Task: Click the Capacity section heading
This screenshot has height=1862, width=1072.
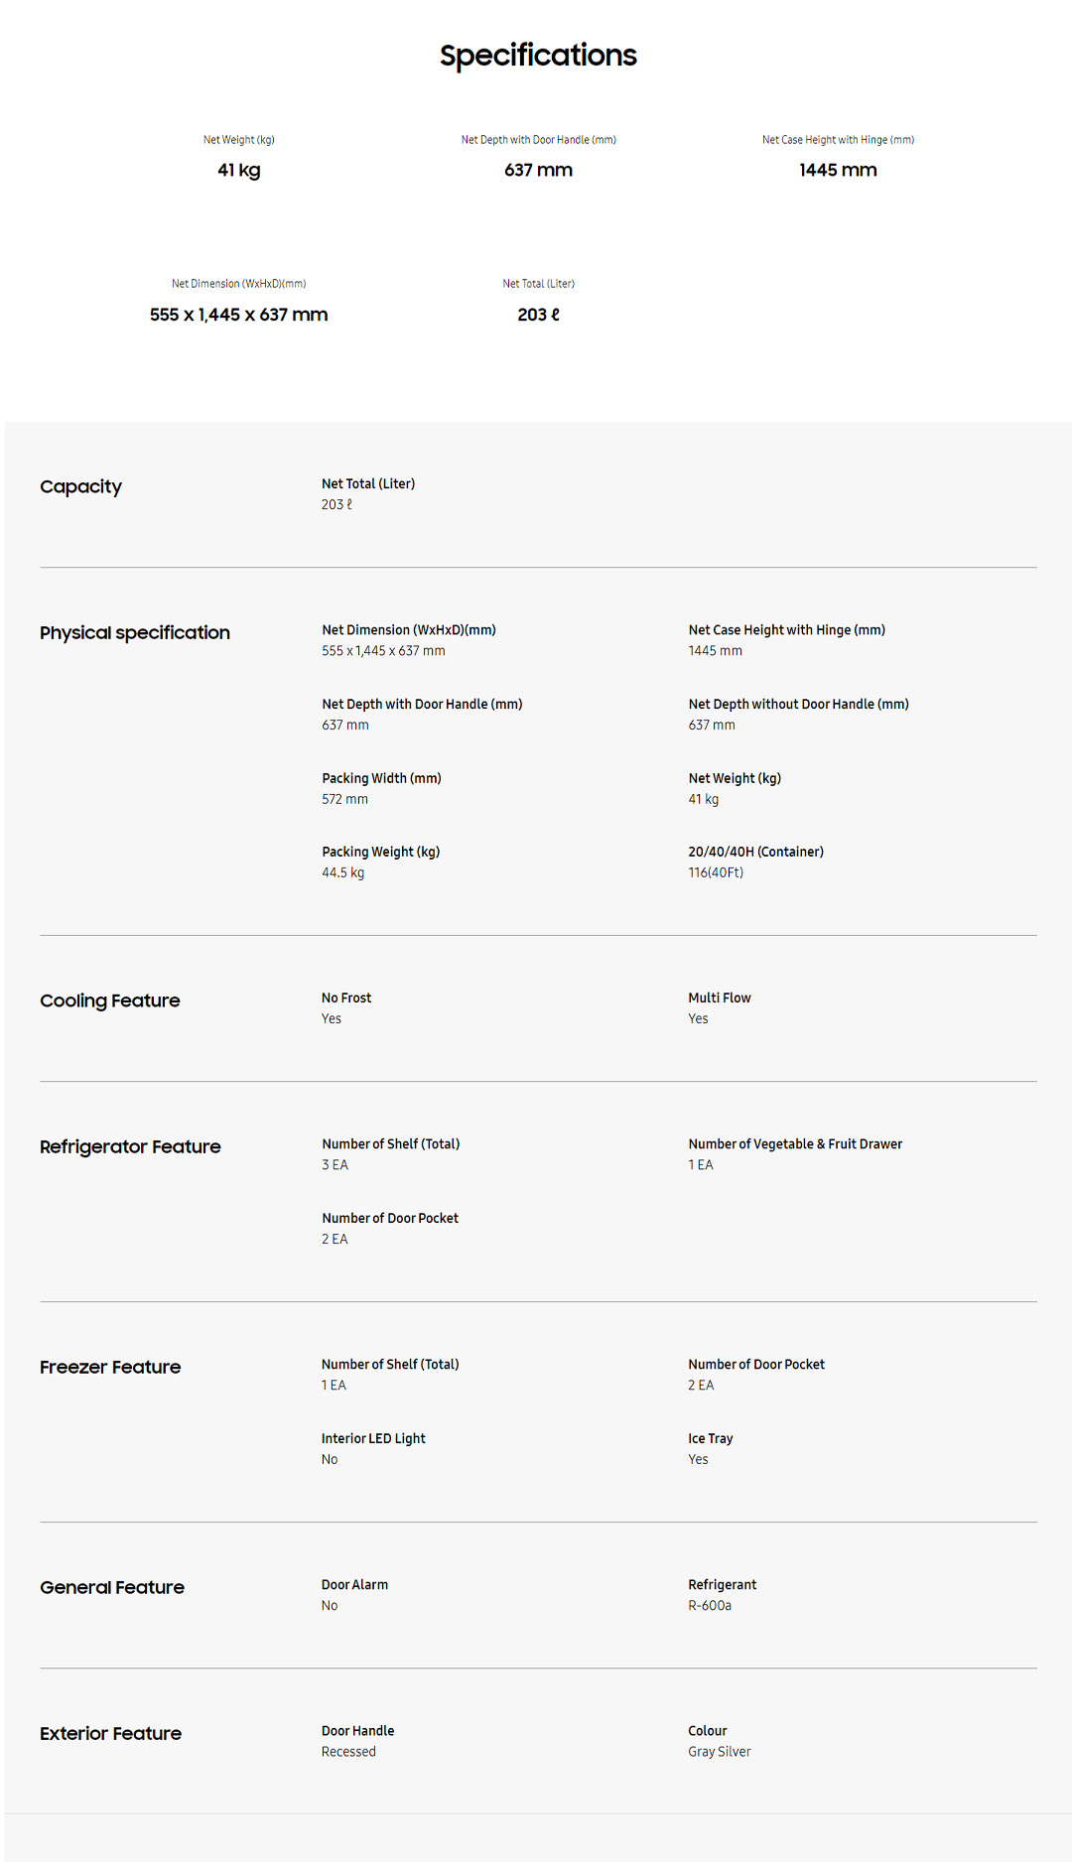Action: (80, 486)
